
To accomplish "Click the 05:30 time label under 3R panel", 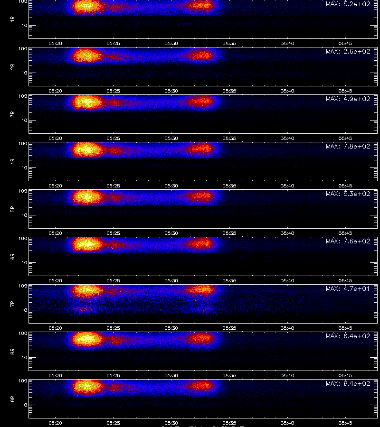I will point(171,138).
